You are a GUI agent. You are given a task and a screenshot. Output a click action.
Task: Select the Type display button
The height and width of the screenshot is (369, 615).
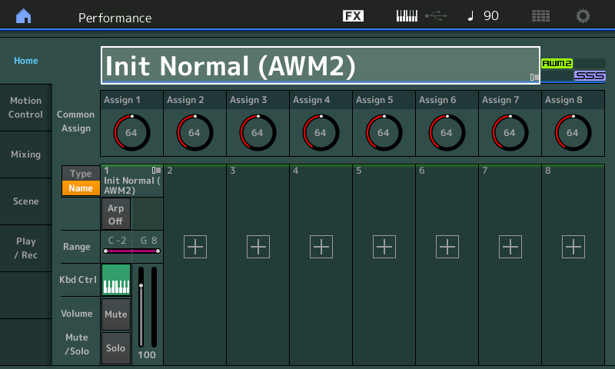80,175
